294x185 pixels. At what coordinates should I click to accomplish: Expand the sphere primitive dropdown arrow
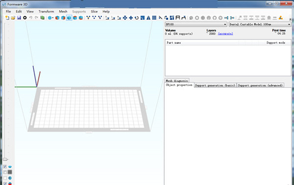click(x=53, y=18)
